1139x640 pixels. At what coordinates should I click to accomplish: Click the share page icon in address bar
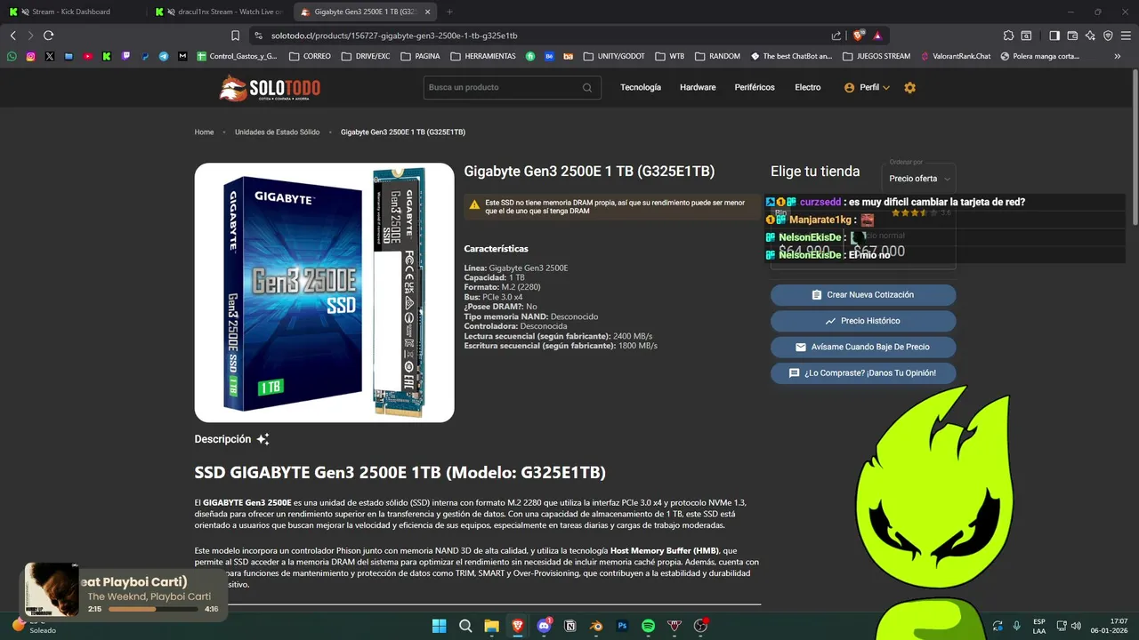[836, 36]
